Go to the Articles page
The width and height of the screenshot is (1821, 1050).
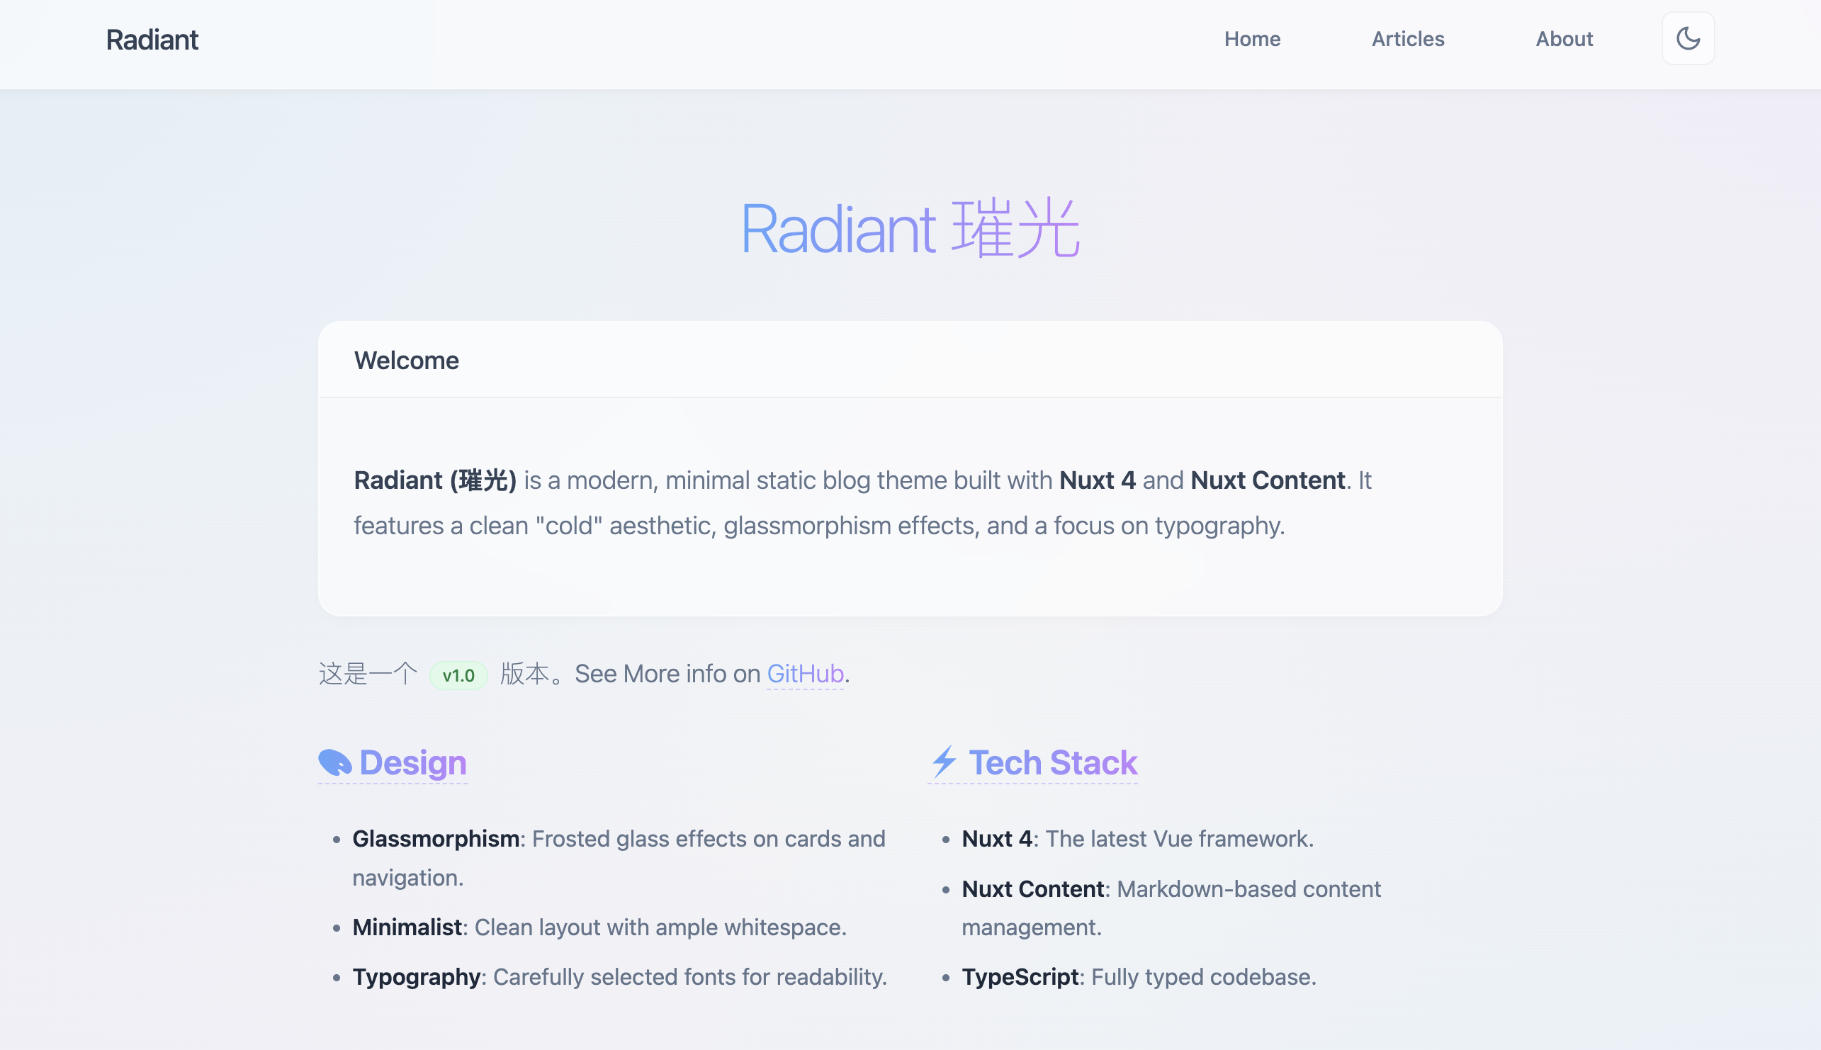click(1408, 39)
